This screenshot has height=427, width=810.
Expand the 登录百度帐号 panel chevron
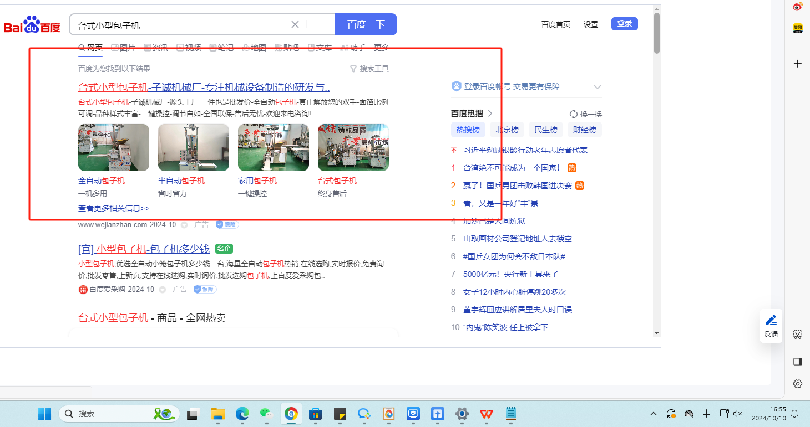click(598, 86)
